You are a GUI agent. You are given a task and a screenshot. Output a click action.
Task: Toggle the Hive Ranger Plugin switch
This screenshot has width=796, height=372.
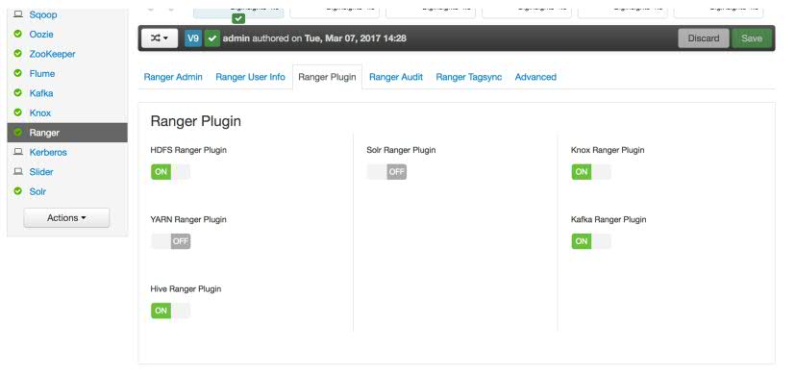tap(170, 310)
